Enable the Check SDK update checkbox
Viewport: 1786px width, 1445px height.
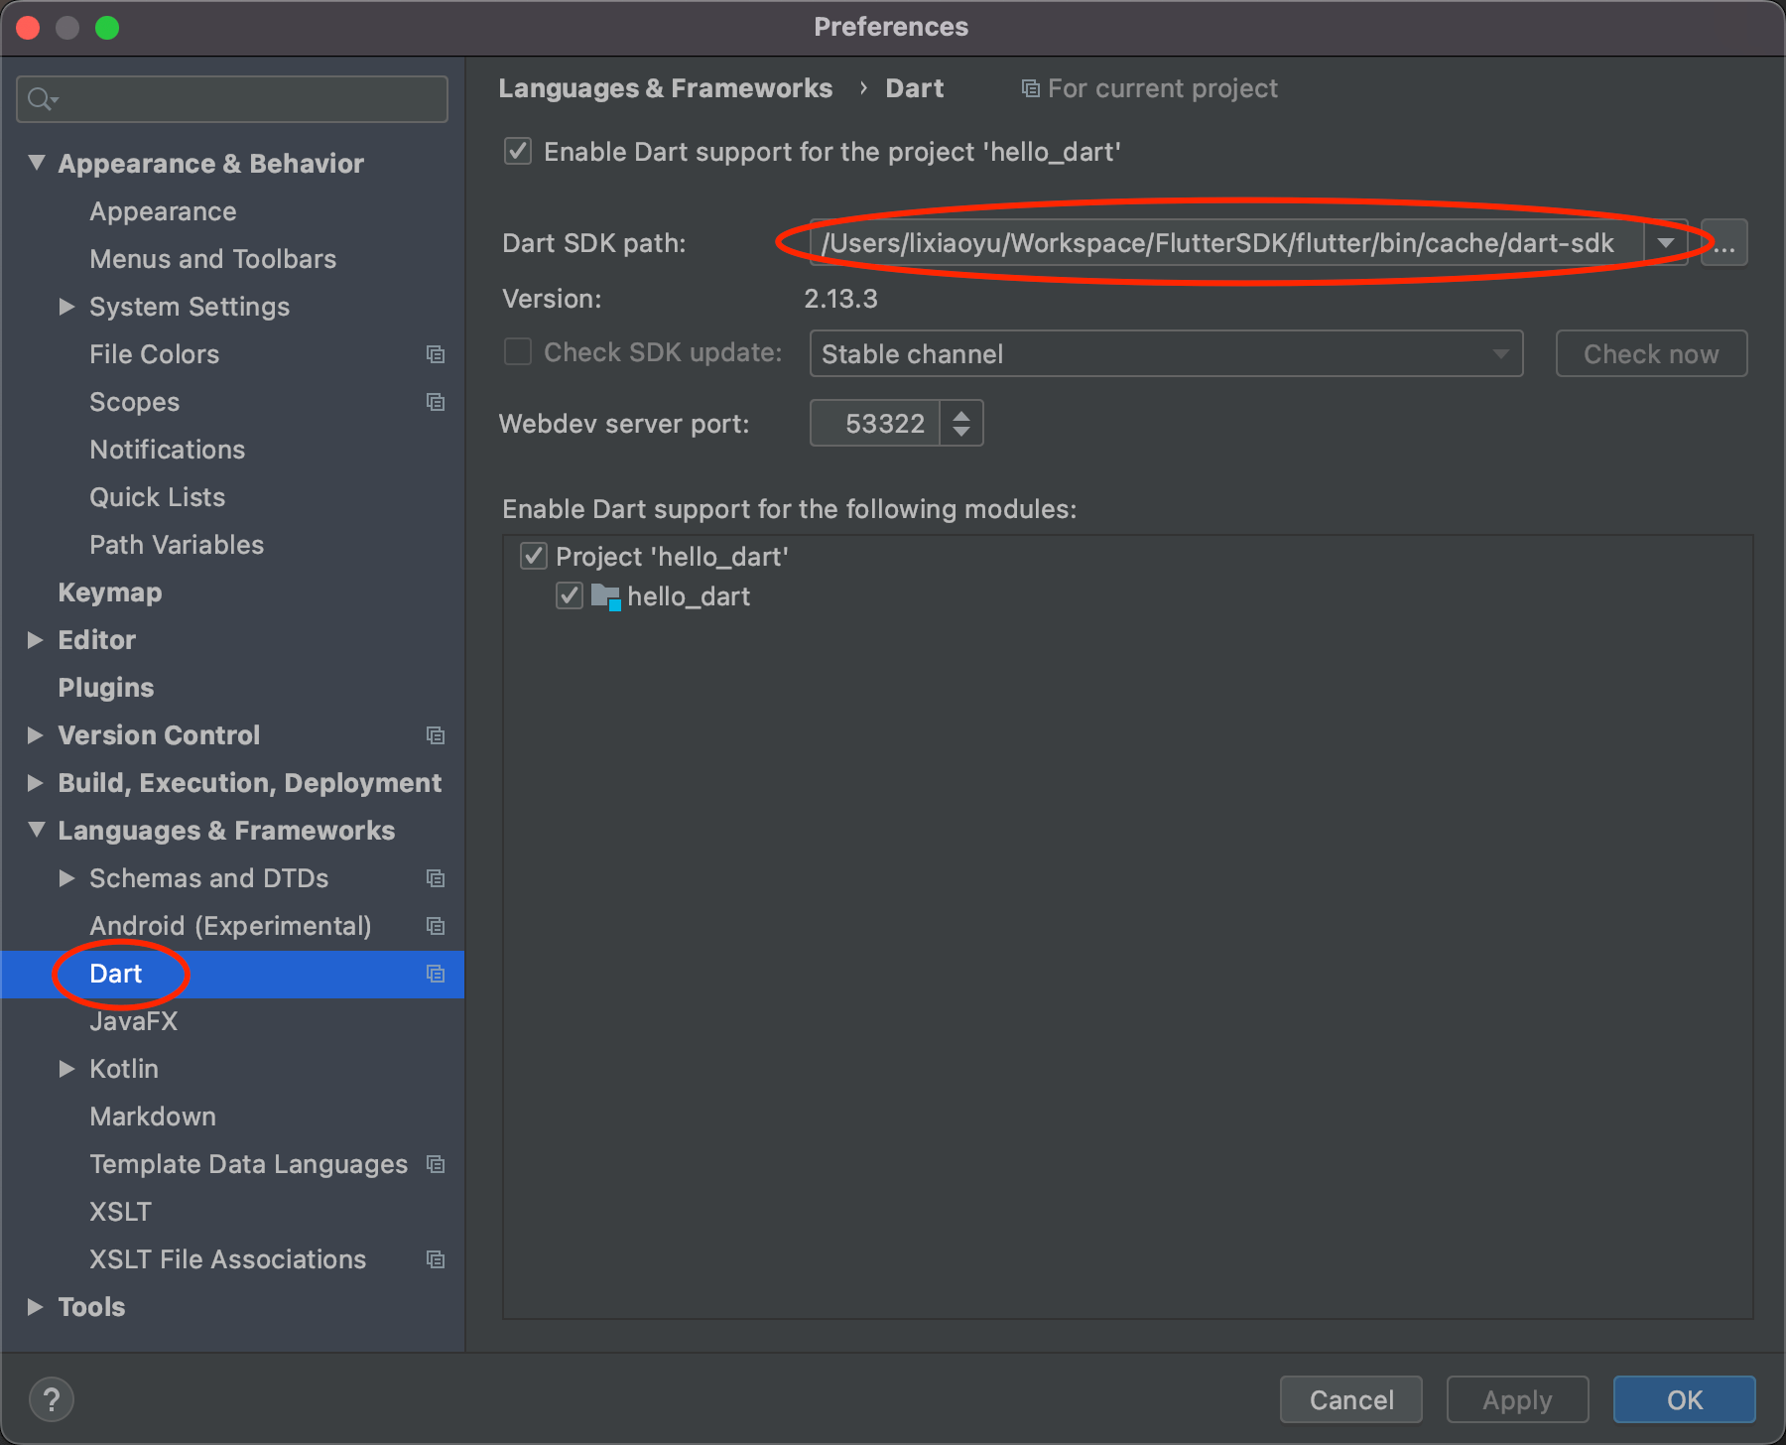click(x=518, y=352)
